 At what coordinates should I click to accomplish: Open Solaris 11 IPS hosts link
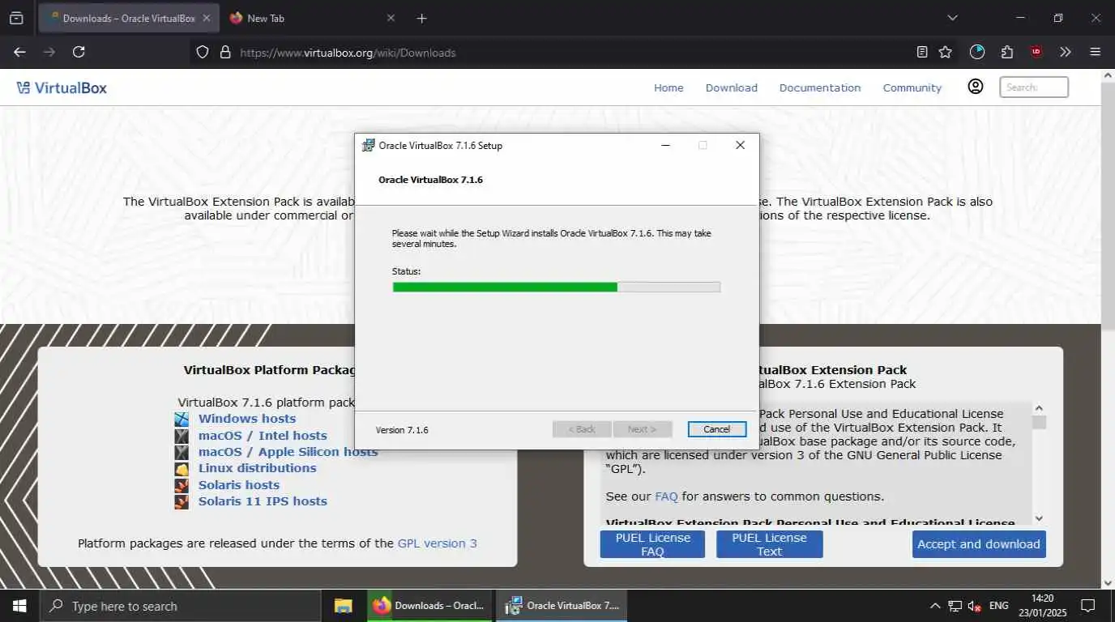[263, 501]
